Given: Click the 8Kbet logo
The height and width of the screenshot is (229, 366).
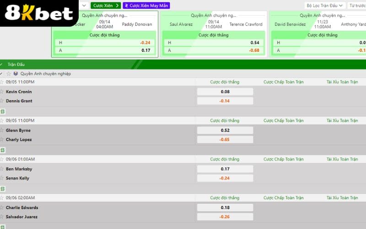Looking at the screenshot, I should [x=38, y=13].
